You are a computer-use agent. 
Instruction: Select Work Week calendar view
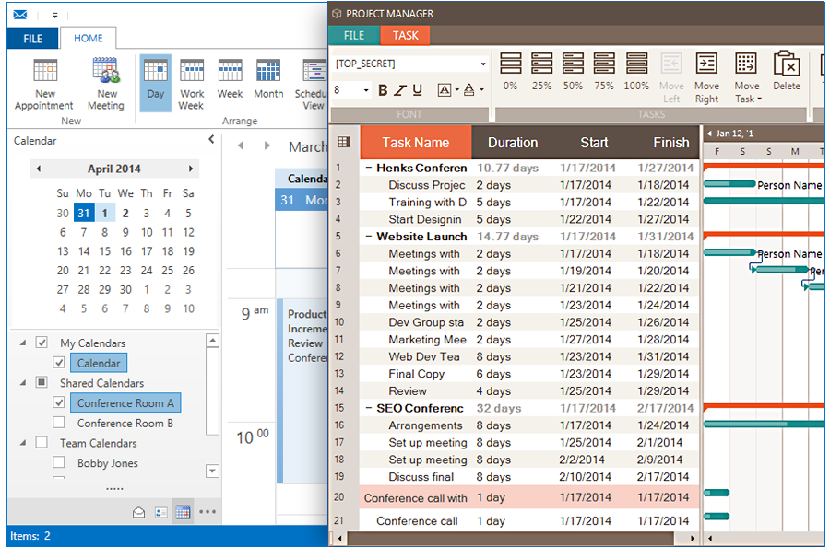coord(192,84)
